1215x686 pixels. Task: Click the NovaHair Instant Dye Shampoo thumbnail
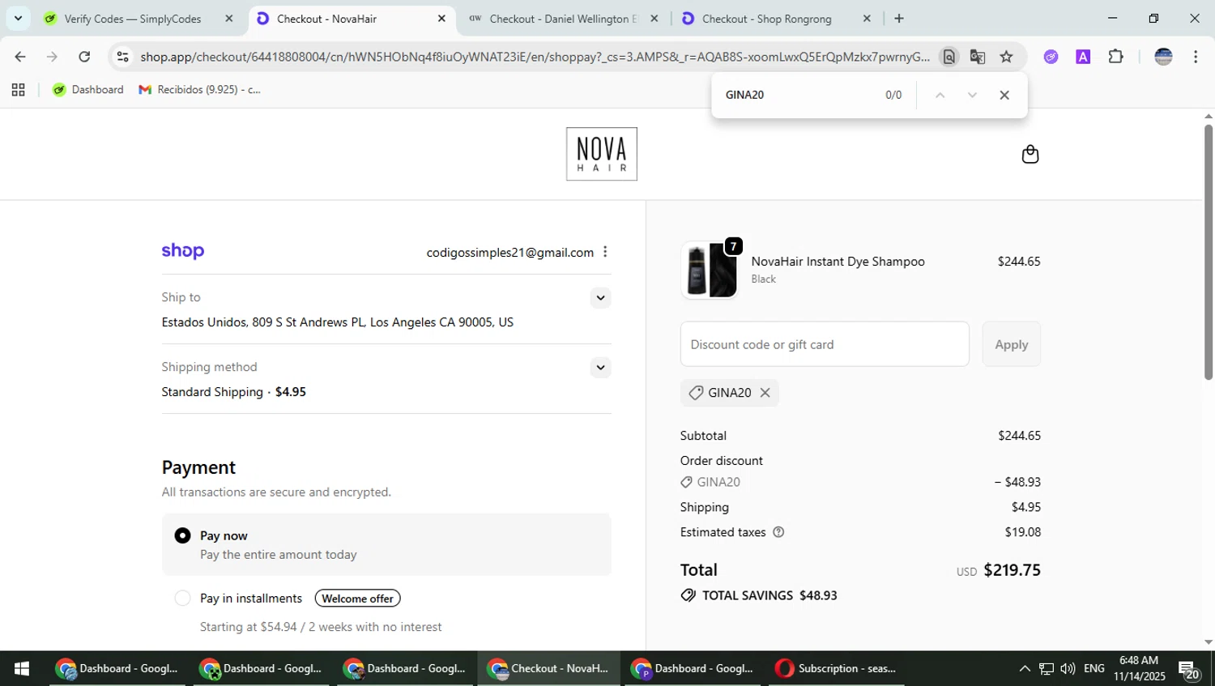click(x=710, y=271)
